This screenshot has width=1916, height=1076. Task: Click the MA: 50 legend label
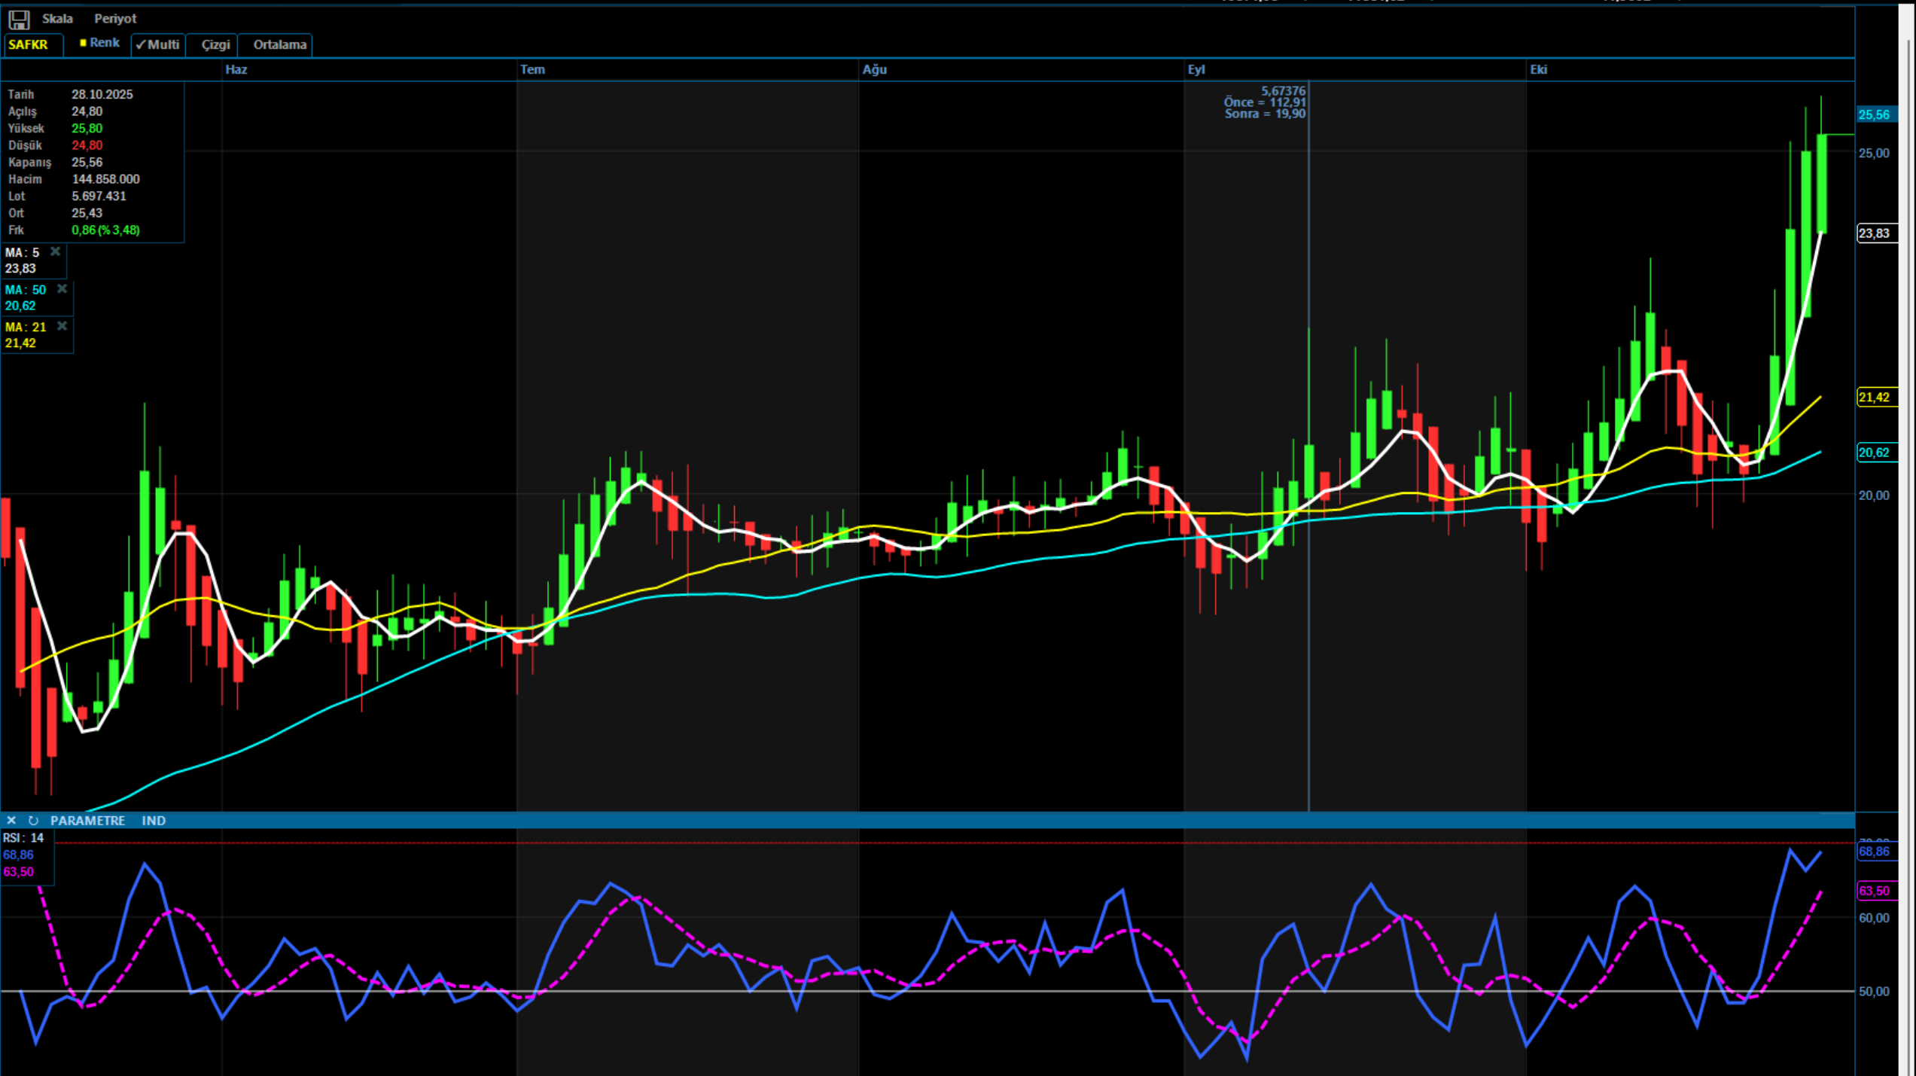pyautogui.click(x=26, y=289)
